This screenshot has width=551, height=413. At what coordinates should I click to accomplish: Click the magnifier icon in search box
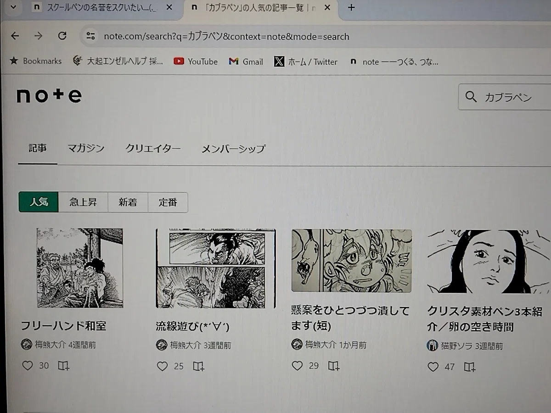(471, 97)
